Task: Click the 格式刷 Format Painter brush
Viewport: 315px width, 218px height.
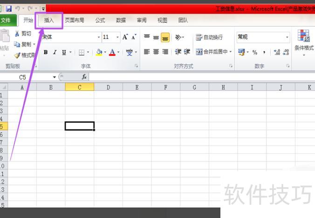Action: tap(25, 55)
